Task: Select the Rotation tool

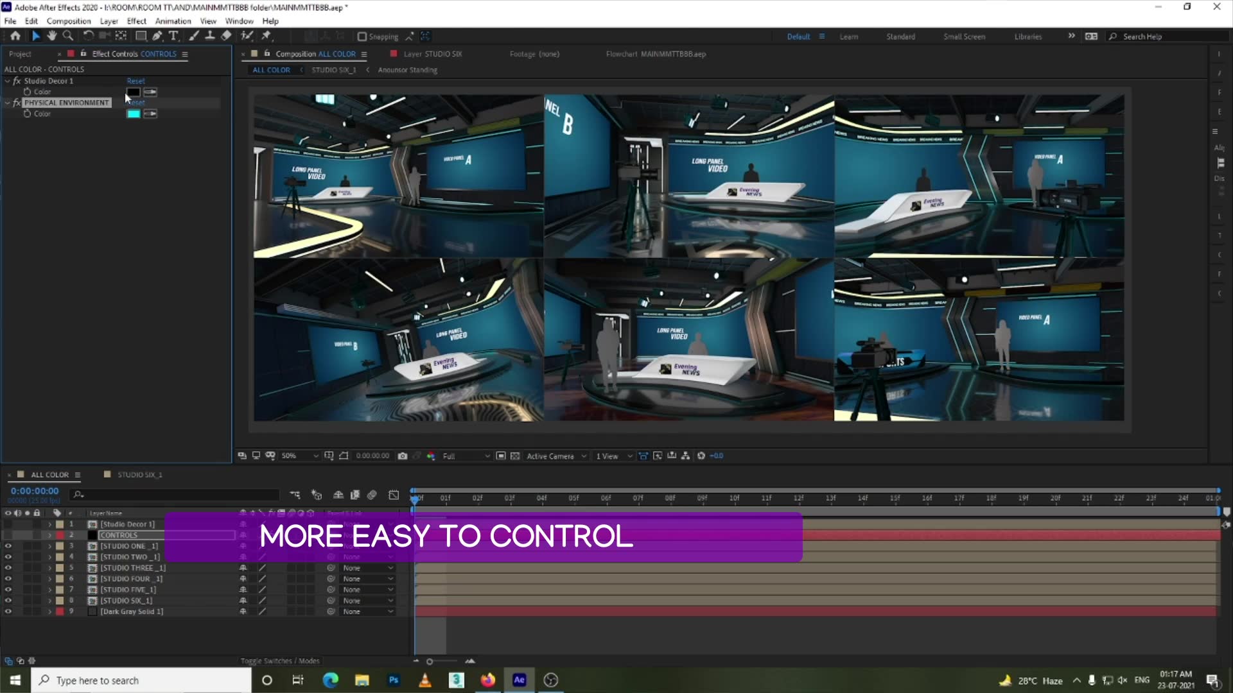Action: click(x=89, y=36)
